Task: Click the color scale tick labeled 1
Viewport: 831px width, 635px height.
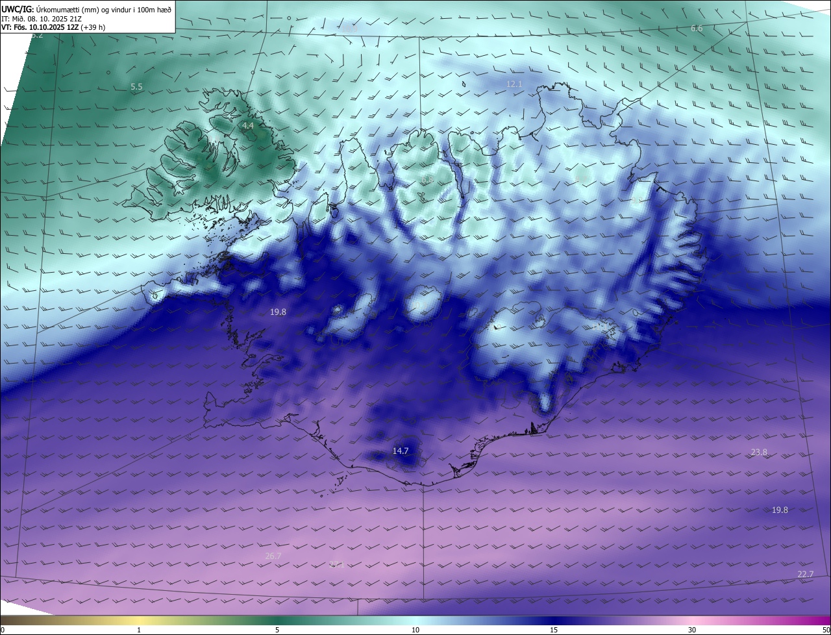Action: tap(139, 630)
